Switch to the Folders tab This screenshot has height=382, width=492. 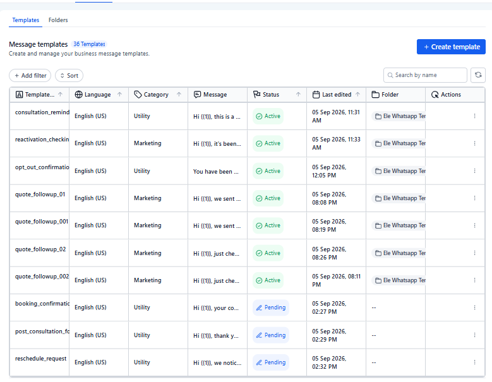click(x=58, y=20)
